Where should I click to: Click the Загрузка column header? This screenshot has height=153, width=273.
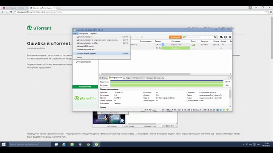coord(204,41)
